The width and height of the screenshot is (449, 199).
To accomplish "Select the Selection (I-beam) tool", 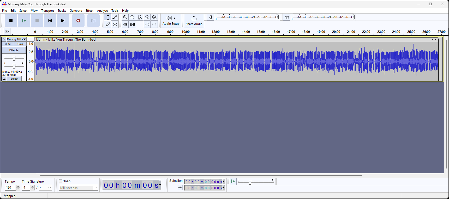I will [x=108, y=17].
